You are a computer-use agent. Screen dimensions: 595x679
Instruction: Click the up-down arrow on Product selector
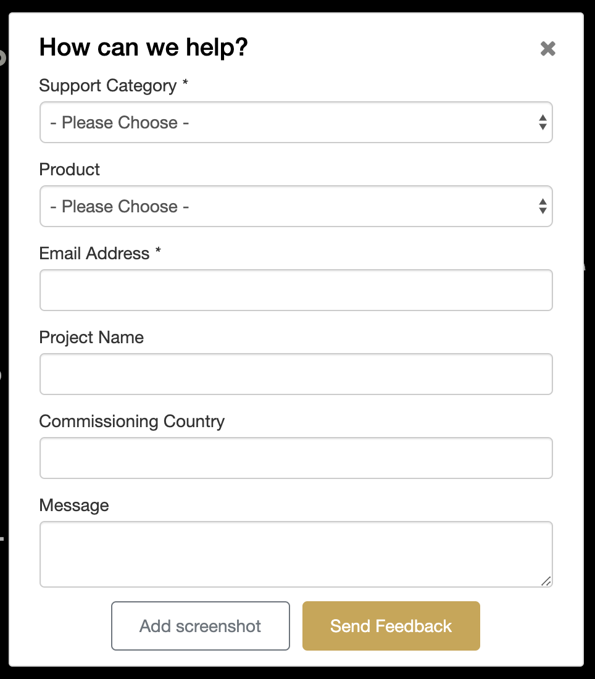542,206
